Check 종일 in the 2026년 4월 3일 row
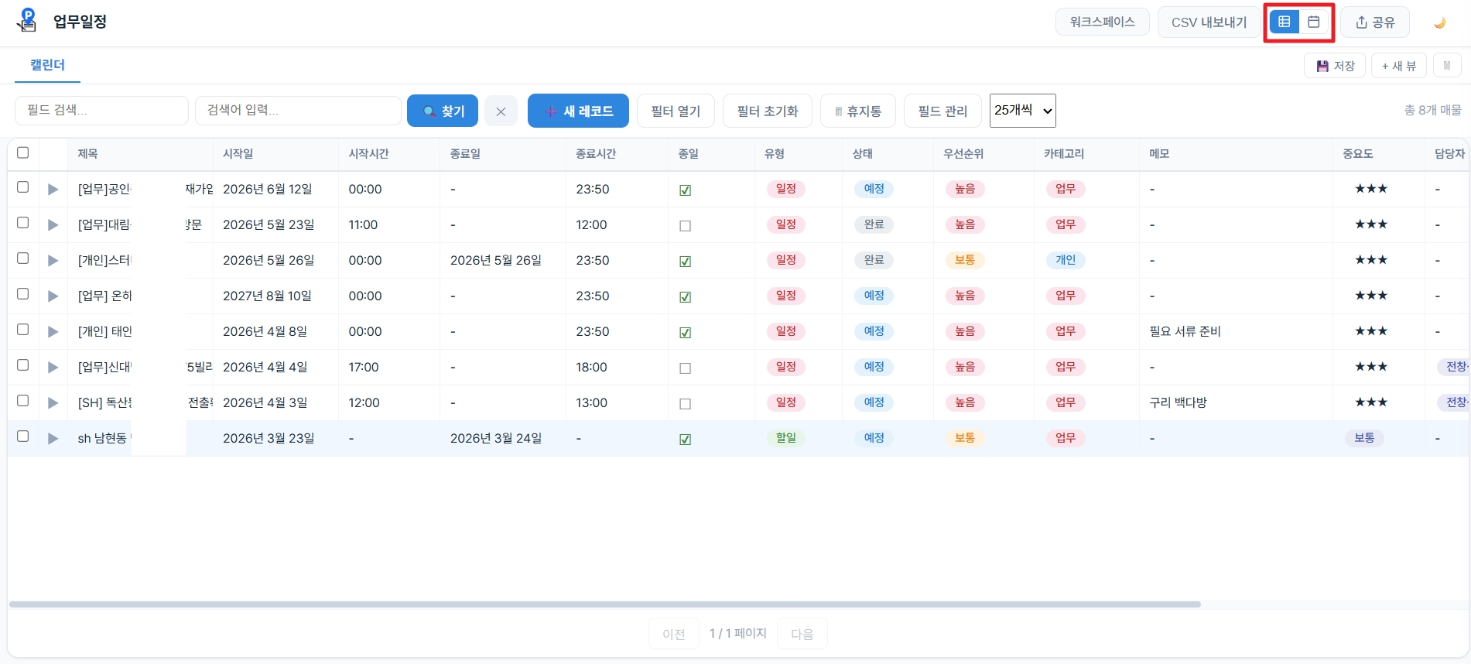Viewport: 1471px width, 664px height. [685, 404]
